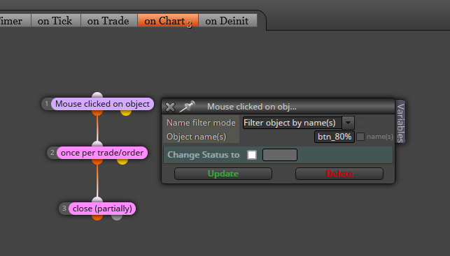Click the Name filter mode label
The image size is (450, 256).
pos(201,123)
